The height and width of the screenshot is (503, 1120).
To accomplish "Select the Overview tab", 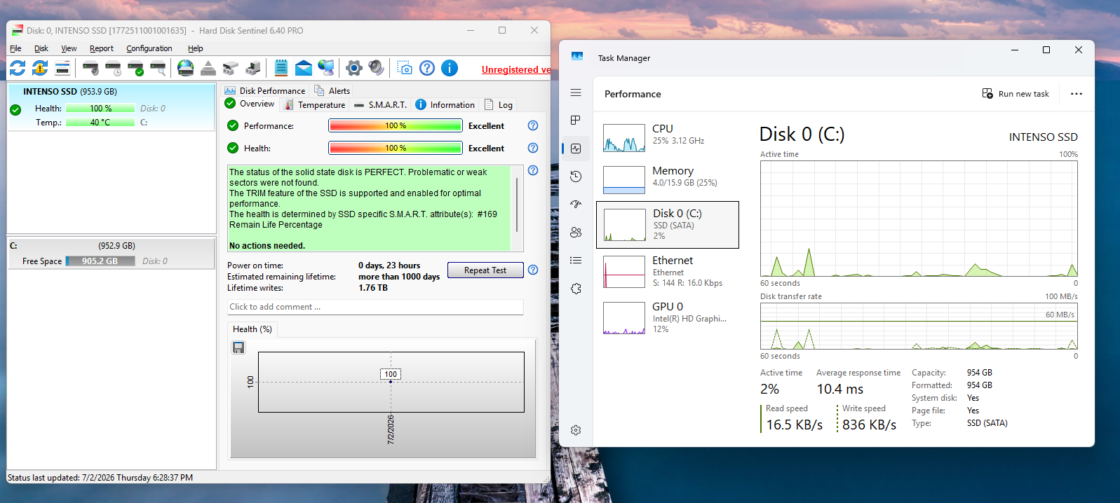I will pos(250,104).
